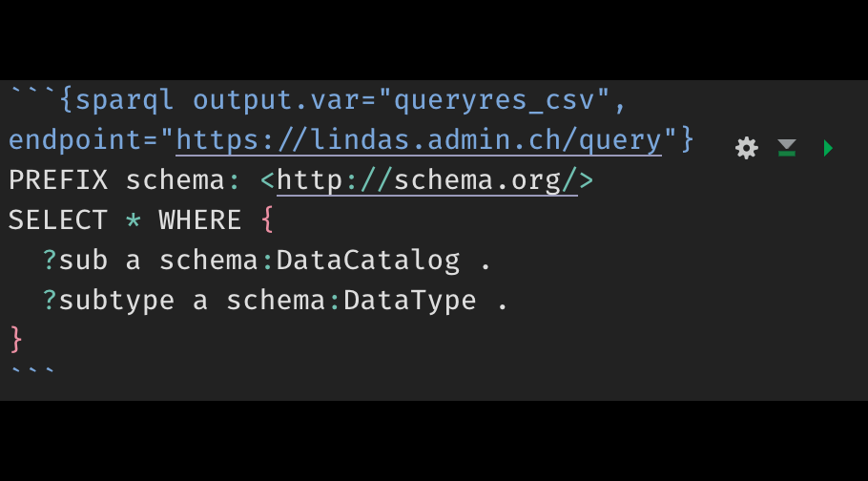This screenshot has width=868, height=481.
Task: Run all chunks above icon
Action: coord(787,148)
